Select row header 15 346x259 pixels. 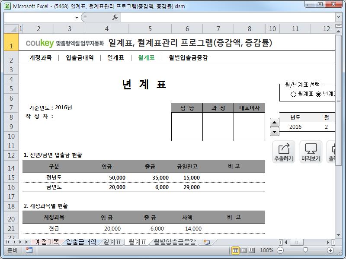(x=11, y=177)
